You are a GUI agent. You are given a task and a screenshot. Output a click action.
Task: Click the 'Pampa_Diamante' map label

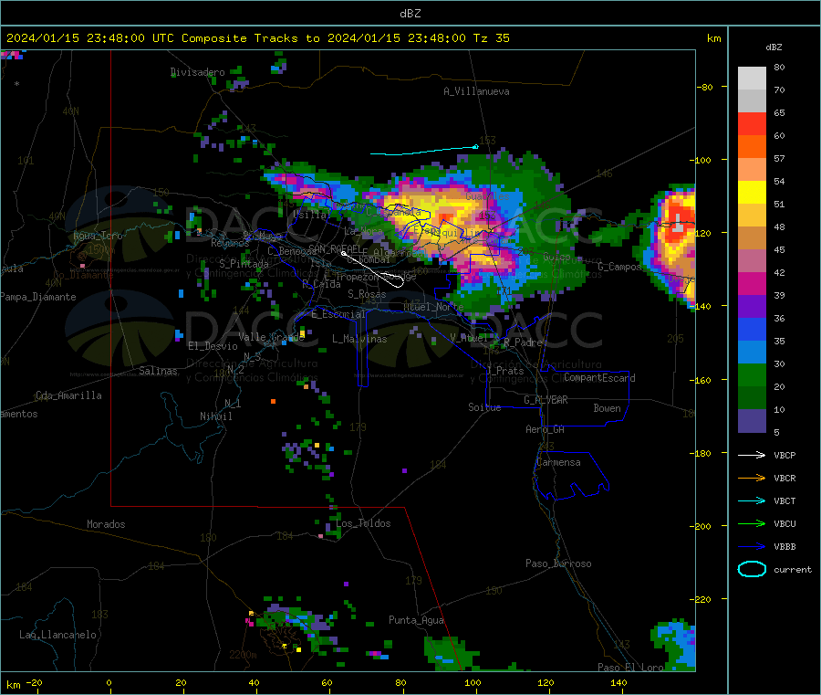[38, 297]
